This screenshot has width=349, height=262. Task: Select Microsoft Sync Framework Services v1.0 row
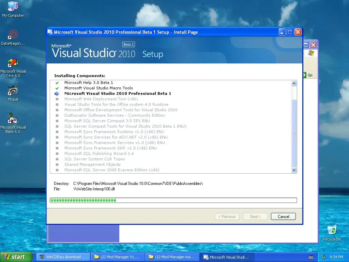pyautogui.click(x=115, y=143)
